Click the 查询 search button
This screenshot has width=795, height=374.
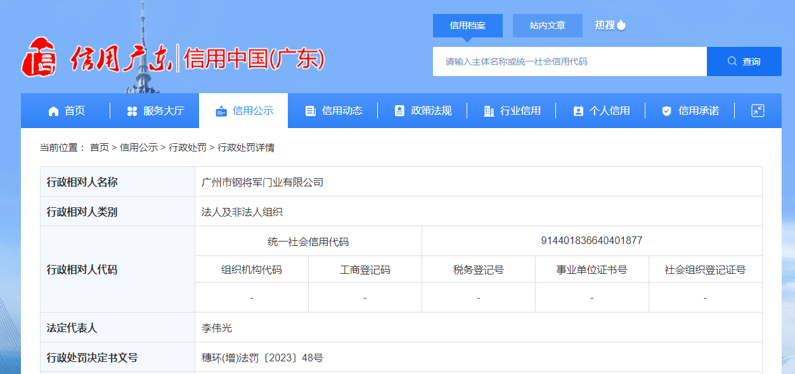click(x=744, y=61)
